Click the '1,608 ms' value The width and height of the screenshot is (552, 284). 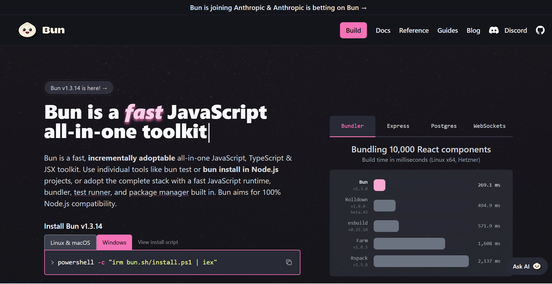(x=489, y=244)
